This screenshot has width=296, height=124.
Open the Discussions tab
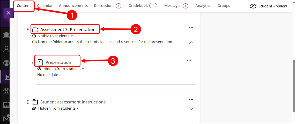(x=107, y=6)
